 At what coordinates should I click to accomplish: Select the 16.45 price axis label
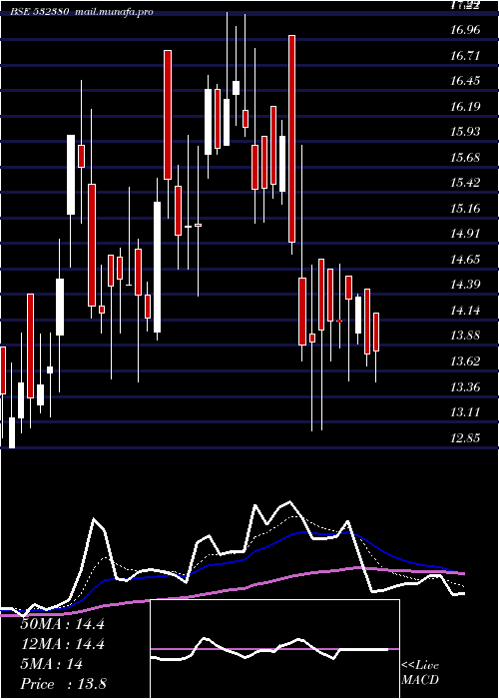[465, 81]
